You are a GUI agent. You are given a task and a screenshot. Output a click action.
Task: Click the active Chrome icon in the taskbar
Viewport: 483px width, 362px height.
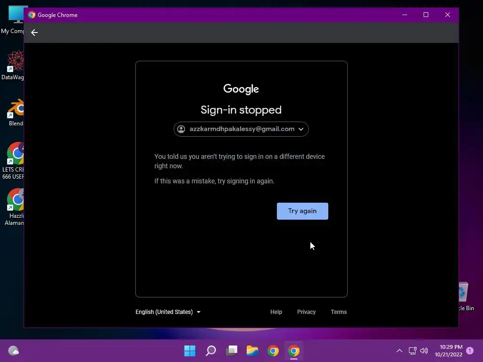[x=294, y=351]
